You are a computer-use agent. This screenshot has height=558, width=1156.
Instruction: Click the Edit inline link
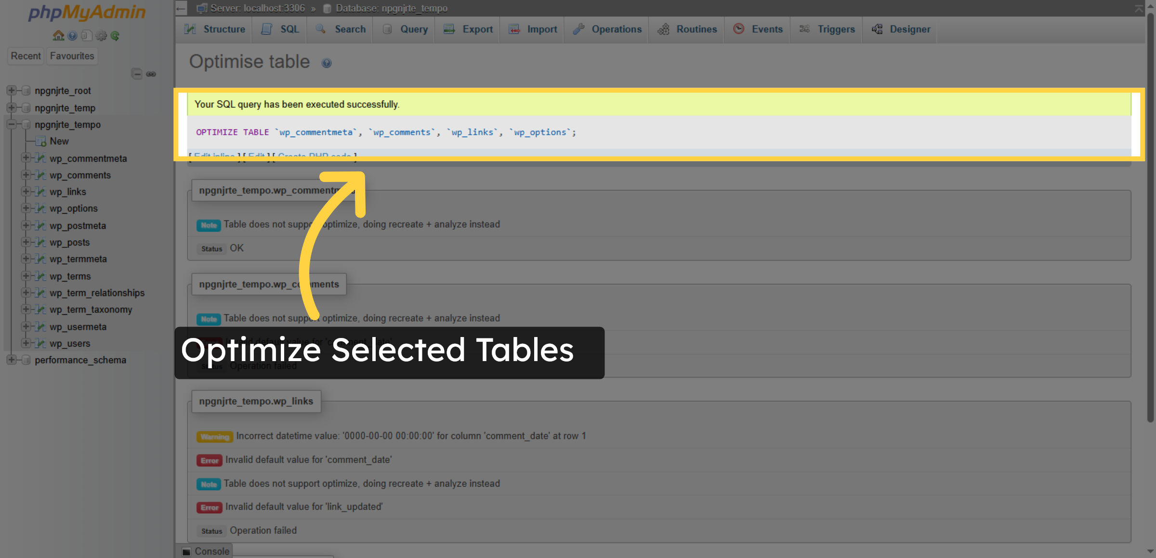[x=216, y=156]
